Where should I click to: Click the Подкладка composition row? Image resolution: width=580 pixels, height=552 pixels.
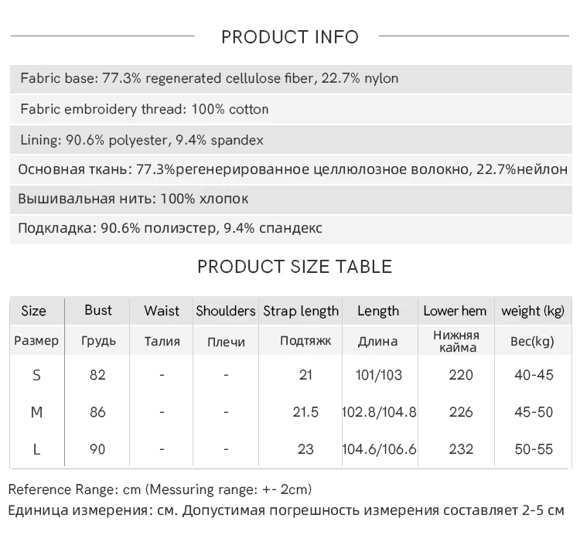(170, 228)
